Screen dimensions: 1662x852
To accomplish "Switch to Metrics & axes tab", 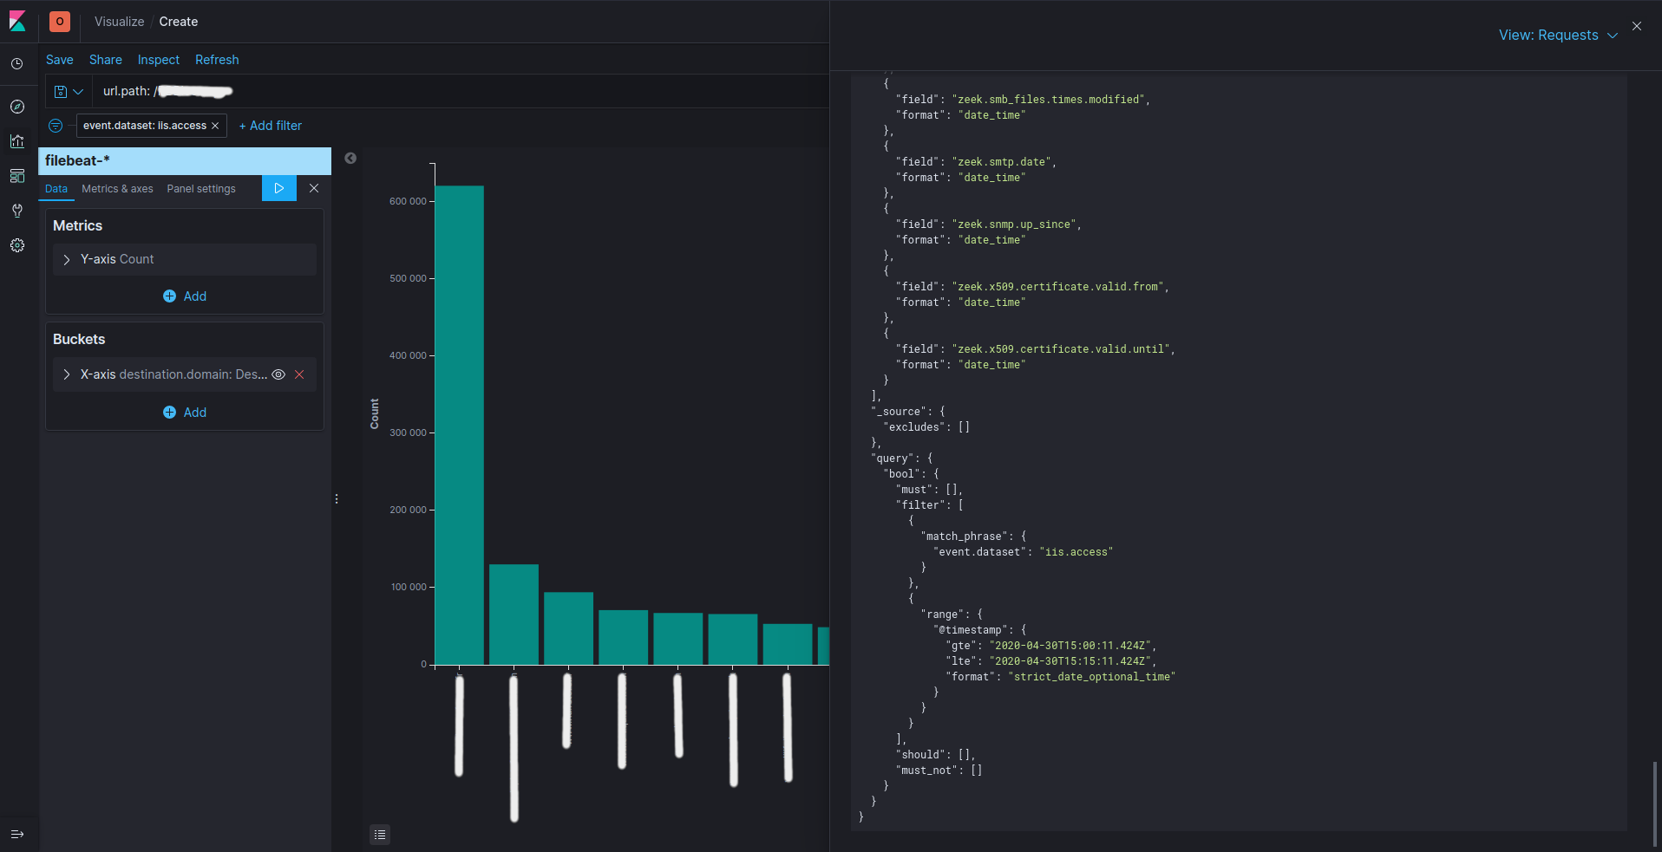I will point(117,189).
